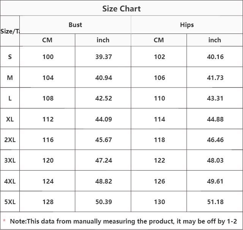Select the 3XL size row label

[x=10, y=160]
